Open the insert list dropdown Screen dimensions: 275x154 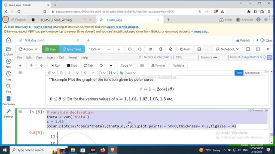pos(52,73)
